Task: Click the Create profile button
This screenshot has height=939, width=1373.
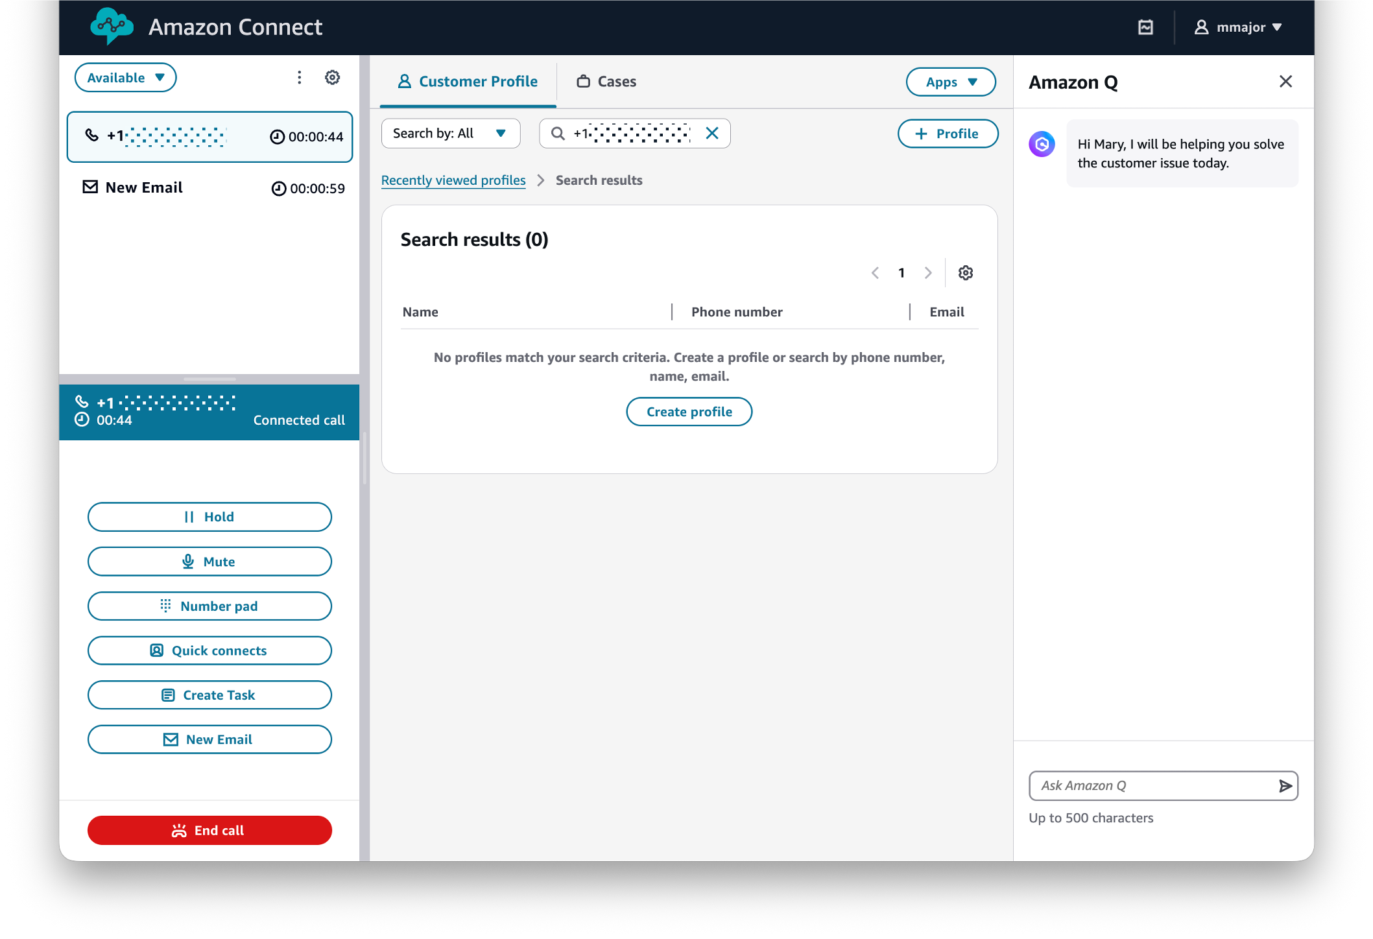Action: pyautogui.click(x=689, y=411)
